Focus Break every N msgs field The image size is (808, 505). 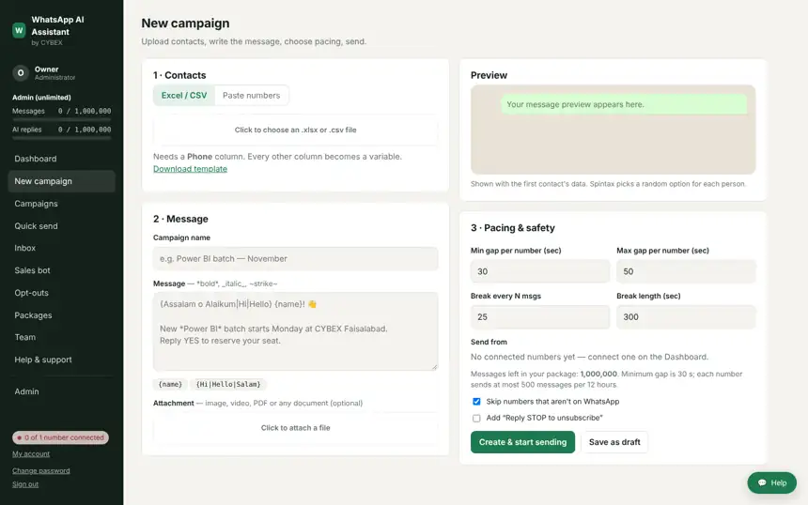540,317
